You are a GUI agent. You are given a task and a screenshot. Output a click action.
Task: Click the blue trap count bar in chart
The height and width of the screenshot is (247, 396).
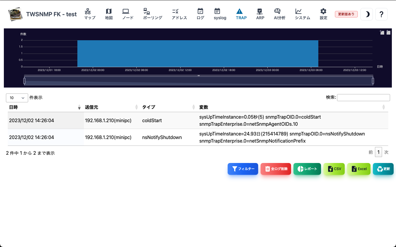198,54
